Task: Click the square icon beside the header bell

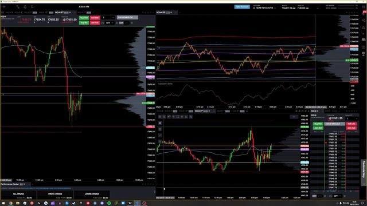Action: [32, 7]
